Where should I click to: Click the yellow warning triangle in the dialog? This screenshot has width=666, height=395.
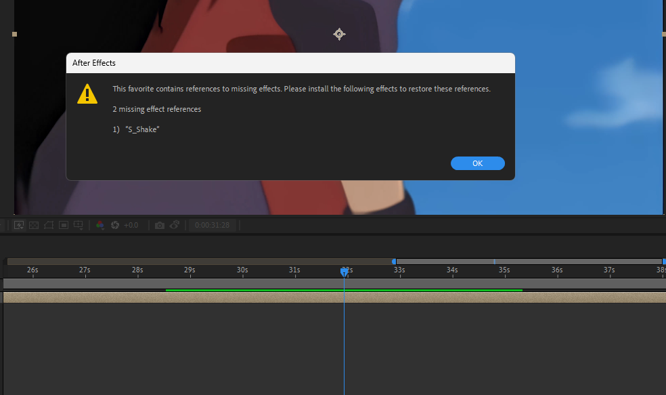click(x=87, y=93)
